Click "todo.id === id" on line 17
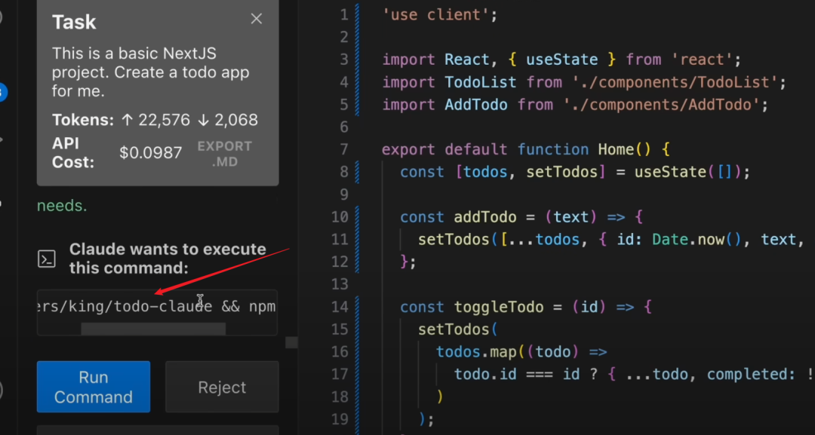The height and width of the screenshot is (435, 815). (x=517, y=374)
